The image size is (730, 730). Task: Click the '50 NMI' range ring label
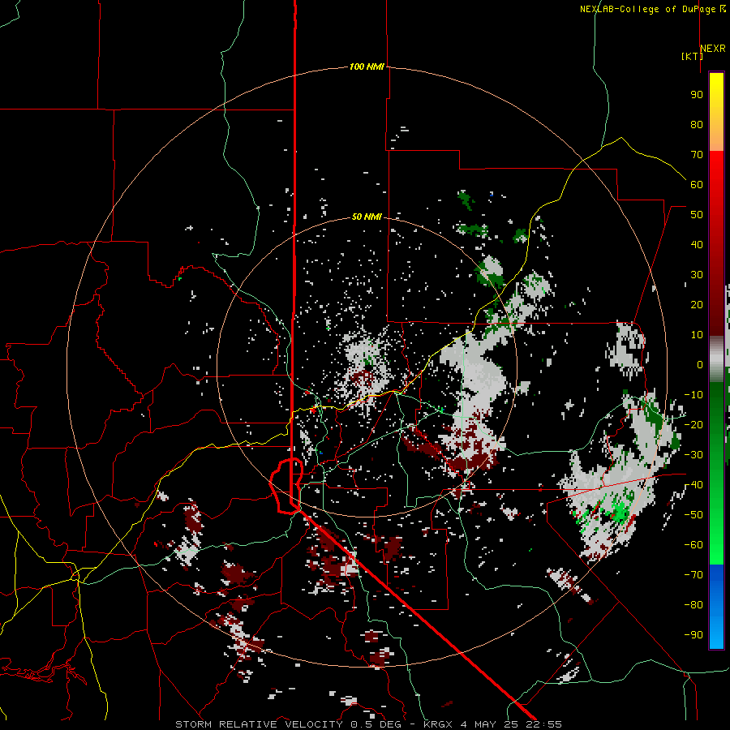click(x=367, y=217)
